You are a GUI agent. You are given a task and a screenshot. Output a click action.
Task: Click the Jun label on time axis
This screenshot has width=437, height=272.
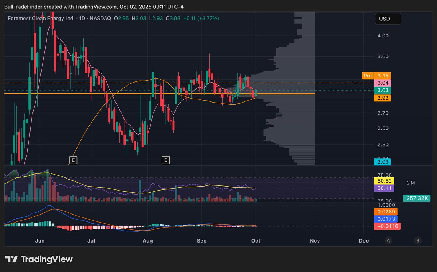[x=40, y=241]
